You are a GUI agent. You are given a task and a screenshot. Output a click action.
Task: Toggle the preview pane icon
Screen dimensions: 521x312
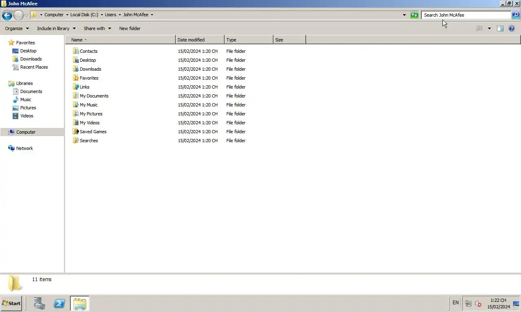tap(500, 28)
